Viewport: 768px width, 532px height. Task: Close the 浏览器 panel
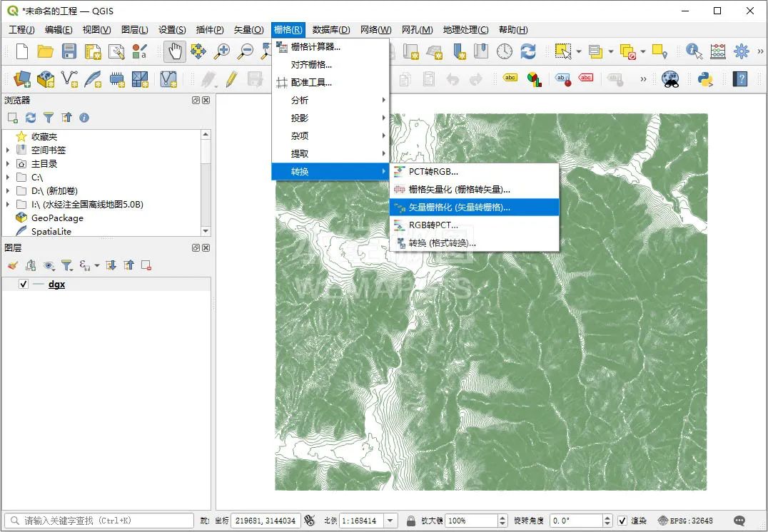206,100
